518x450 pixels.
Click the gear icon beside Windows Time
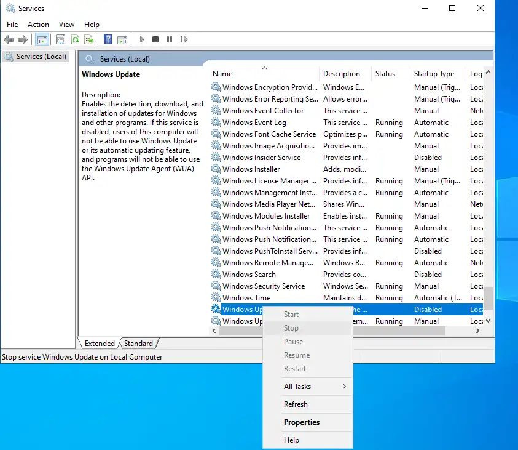click(x=216, y=298)
